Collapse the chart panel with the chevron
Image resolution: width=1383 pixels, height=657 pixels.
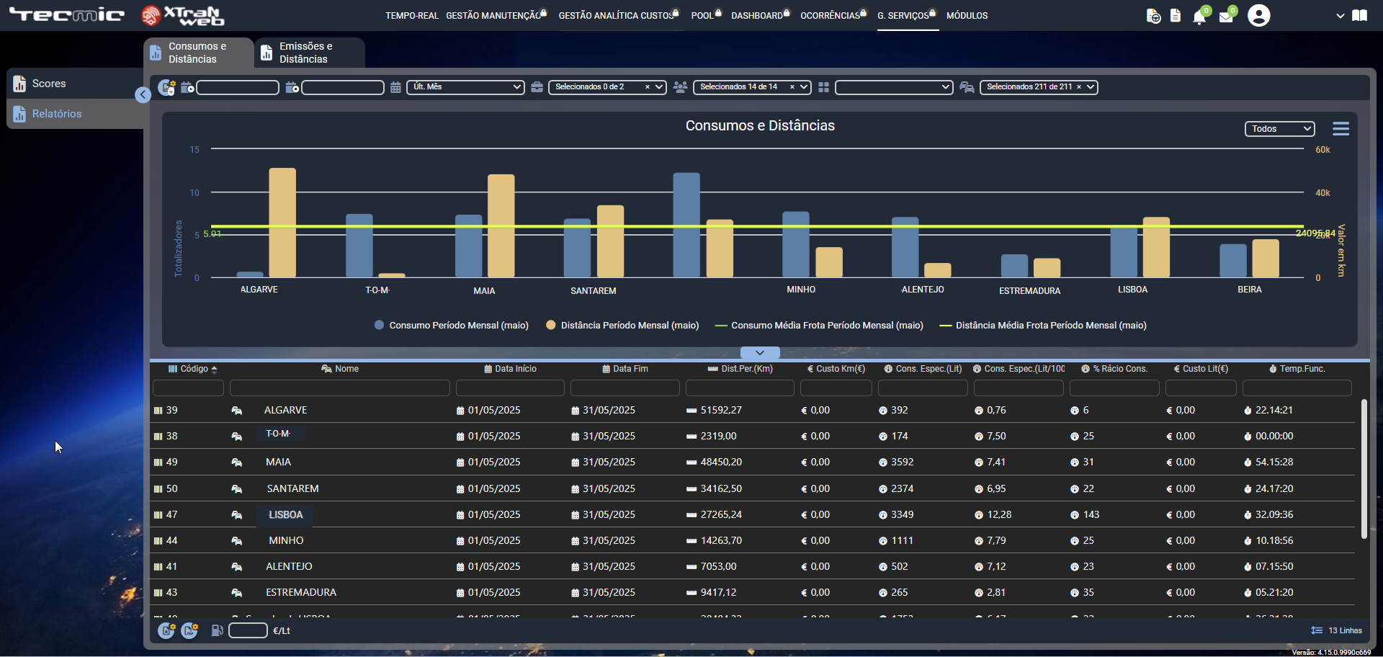coord(760,353)
